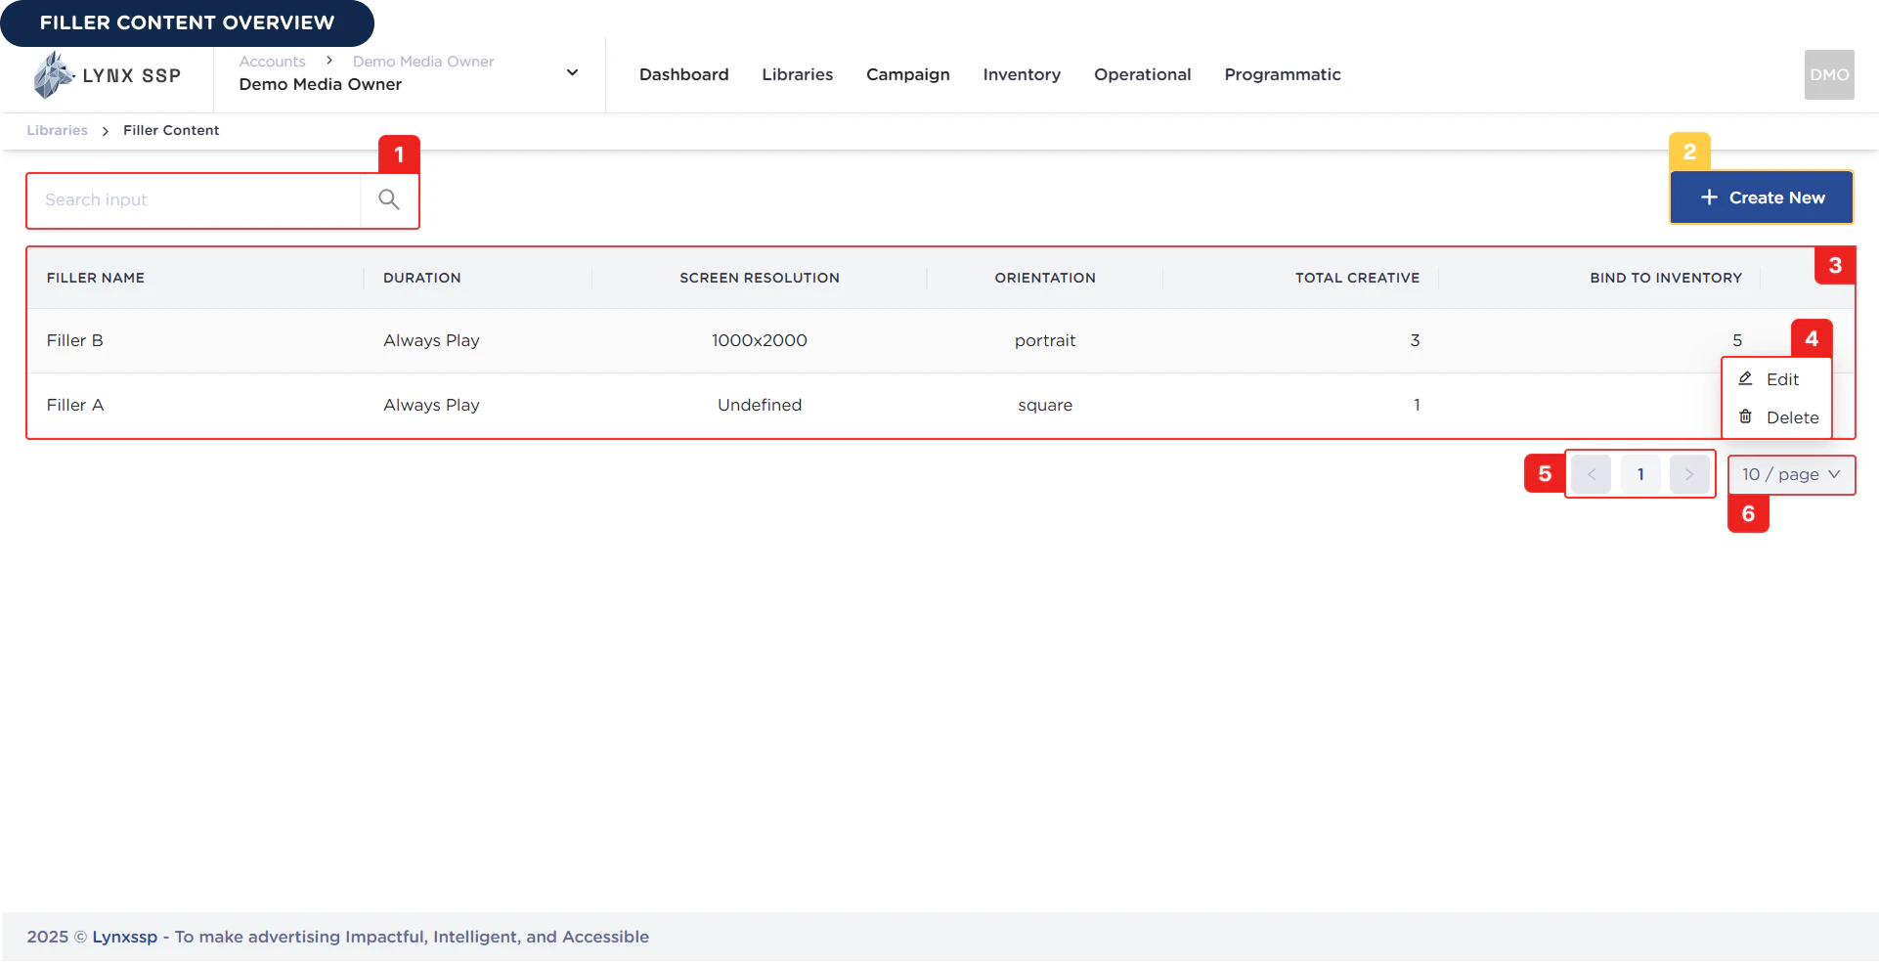Open the Campaign menu
Screen dimensions: 1879x964
(907, 74)
